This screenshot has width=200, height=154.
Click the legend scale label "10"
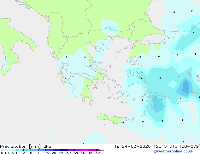pos(39,153)
